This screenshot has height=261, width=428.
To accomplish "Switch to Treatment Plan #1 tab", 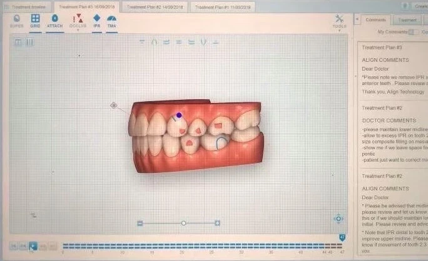I will point(222,6).
